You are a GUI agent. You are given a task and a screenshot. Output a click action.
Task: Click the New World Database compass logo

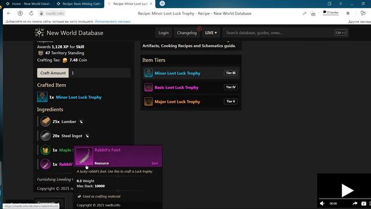pos(39,33)
